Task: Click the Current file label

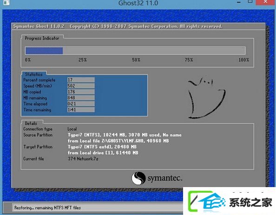Action: [33, 159]
